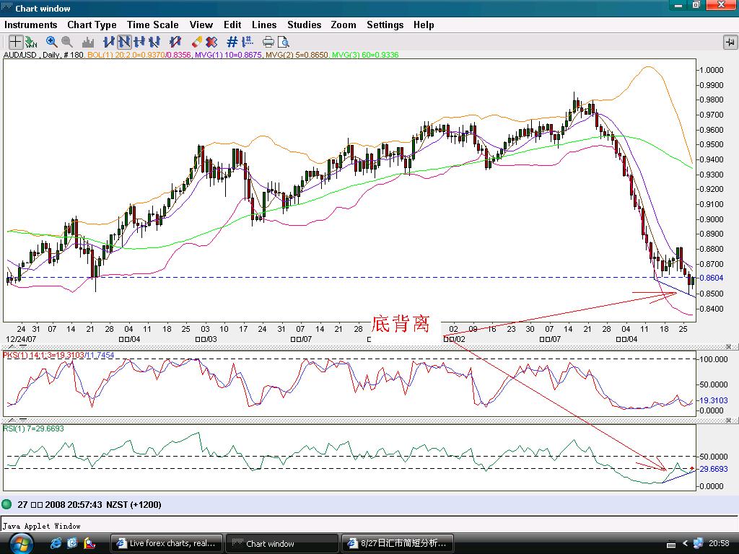
Task: Close the RSI indicator panel
Action: [729, 420]
